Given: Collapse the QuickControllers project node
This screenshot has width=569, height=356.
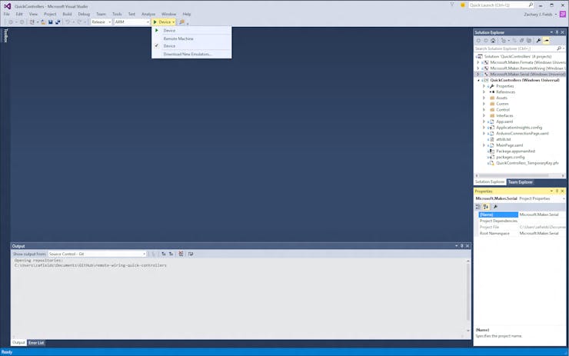Looking at the screenshot, I should pos(478,80).
